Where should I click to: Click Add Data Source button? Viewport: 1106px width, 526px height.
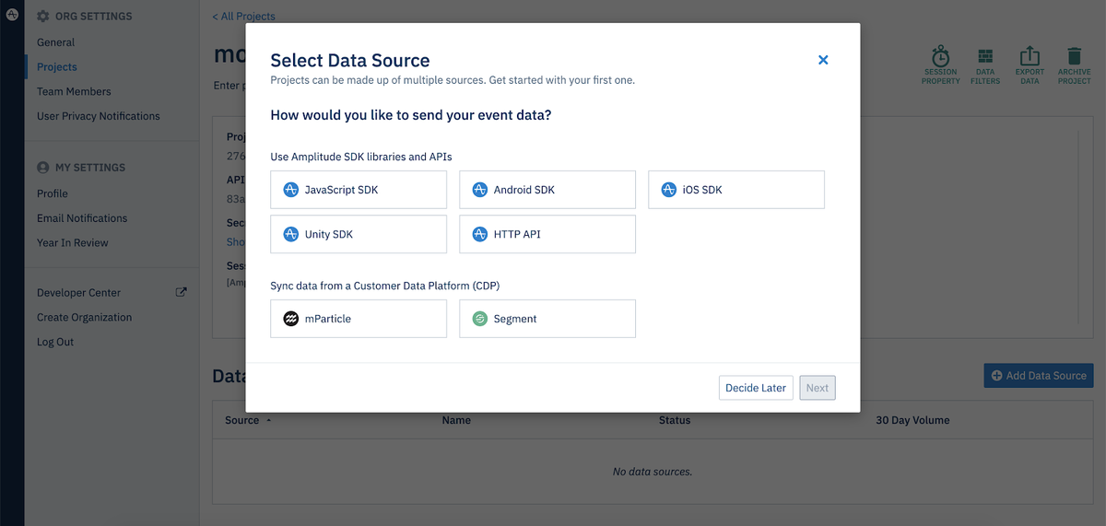click(1039, 375)
